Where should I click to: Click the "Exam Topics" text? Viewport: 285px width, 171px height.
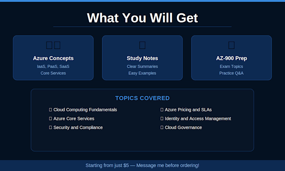pyautogui.click(x=231, y=66)
